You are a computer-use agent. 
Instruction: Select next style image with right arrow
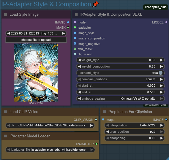tap(64, 33)
